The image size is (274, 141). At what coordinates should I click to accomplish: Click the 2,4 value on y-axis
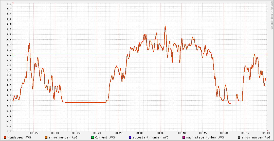pos(9,70)
